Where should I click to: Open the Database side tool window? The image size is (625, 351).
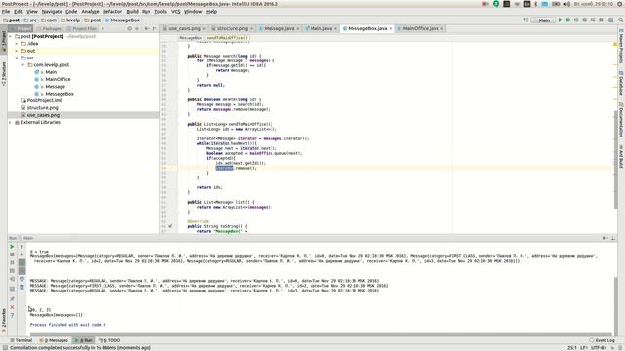[x=621, y=84]
